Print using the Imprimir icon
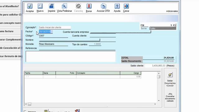Image resolution: width=199 pixels, height=112 pixels. pyautogui.click(x=51, y=6)
